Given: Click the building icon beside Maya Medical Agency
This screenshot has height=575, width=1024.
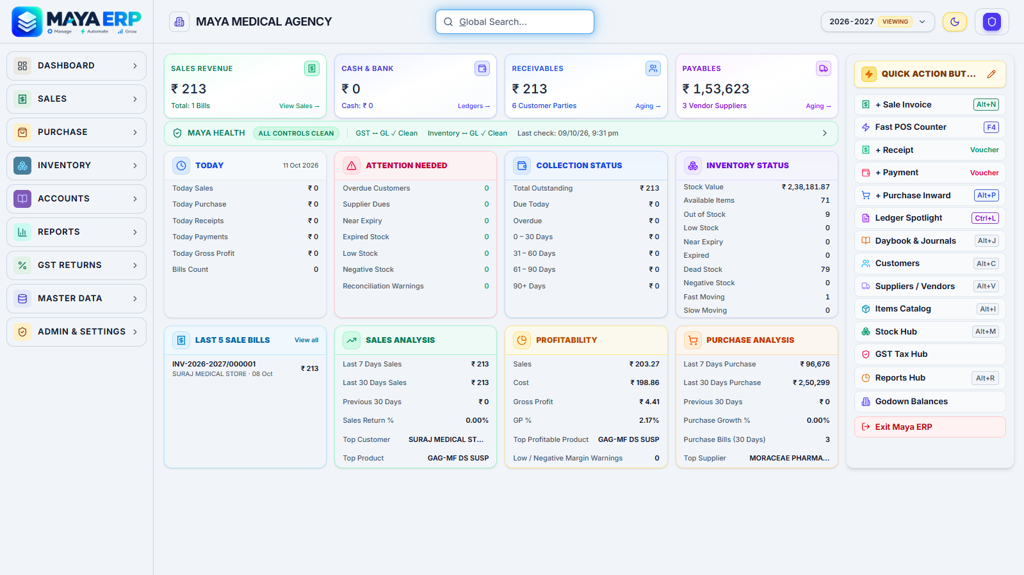Looking at the screenshot, I should 179,22.
